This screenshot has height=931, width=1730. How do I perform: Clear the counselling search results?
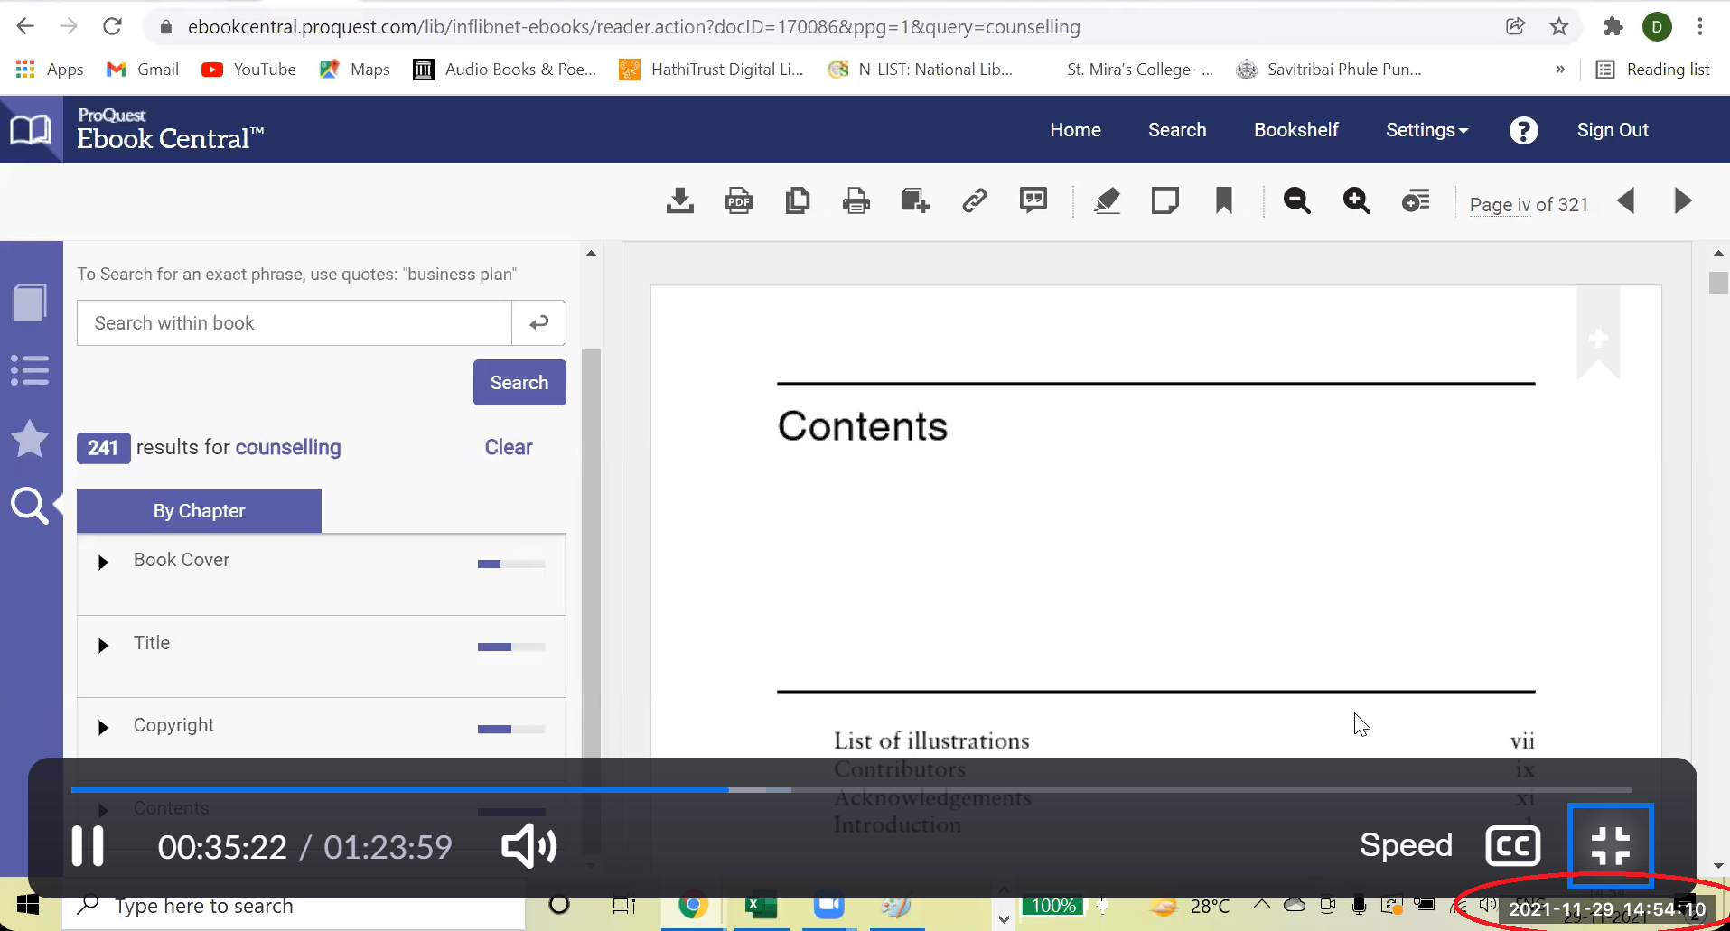(508, 447)
